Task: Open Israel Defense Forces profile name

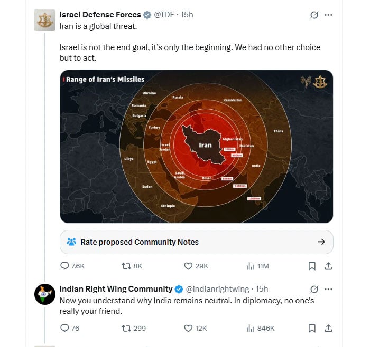Action: pos(100,15)
